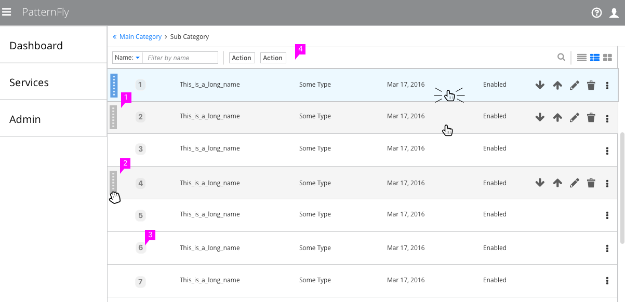
Task: Click This_is_a_long_name in row 5
Action: coord(210,214)
